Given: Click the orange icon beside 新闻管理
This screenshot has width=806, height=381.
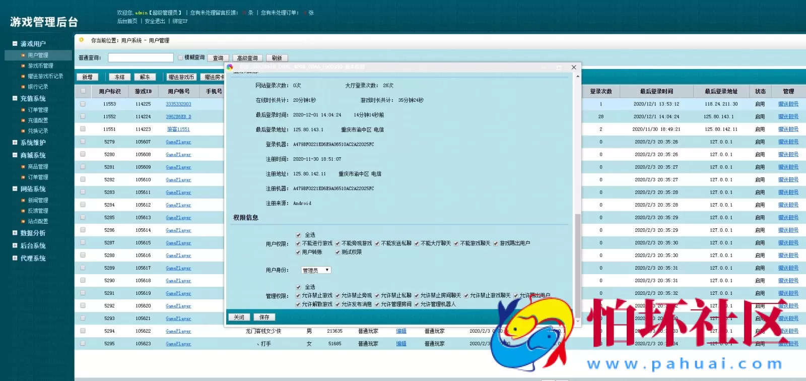Looking at the screenshot, I should click(x=23, y=201).
